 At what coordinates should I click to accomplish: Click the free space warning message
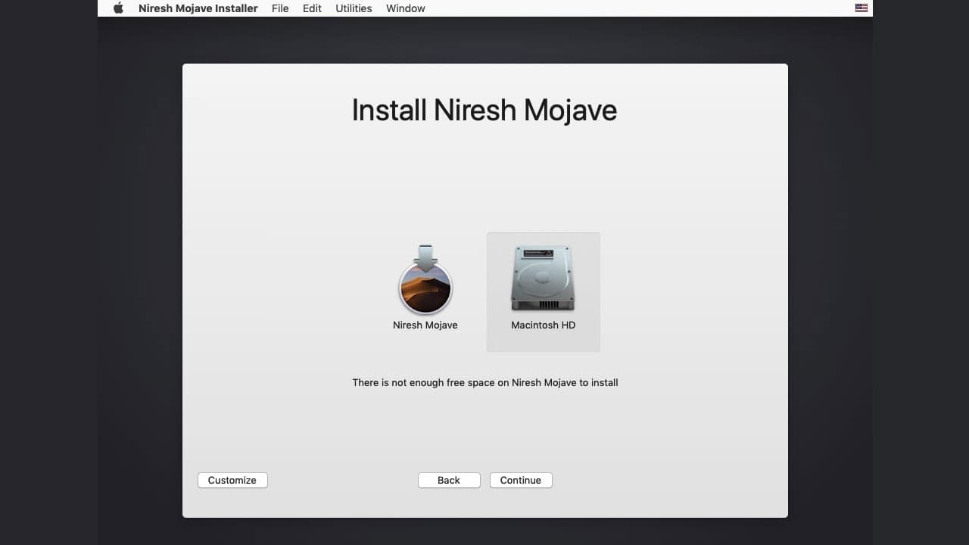[x=484, y=382]
